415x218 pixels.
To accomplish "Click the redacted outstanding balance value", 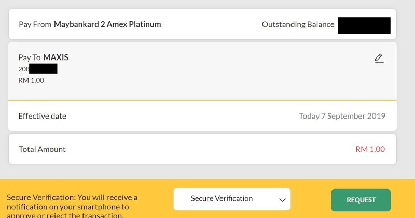I will point(364,25).
